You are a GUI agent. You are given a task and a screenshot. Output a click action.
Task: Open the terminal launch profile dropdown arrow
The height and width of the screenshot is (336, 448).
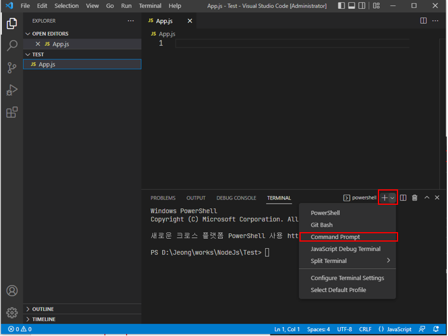click(392, 198)
